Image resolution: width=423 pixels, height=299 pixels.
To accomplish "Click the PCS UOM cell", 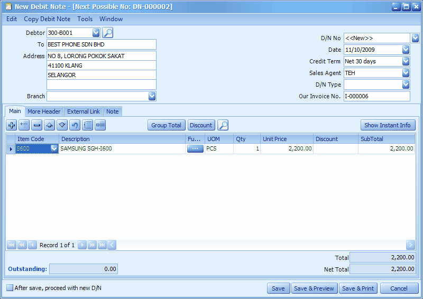I will click(219, 148).
